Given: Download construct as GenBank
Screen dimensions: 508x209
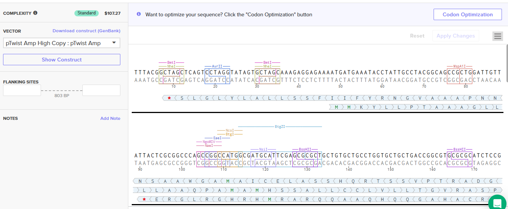Looking at the screenshot, I should point(86,31).
